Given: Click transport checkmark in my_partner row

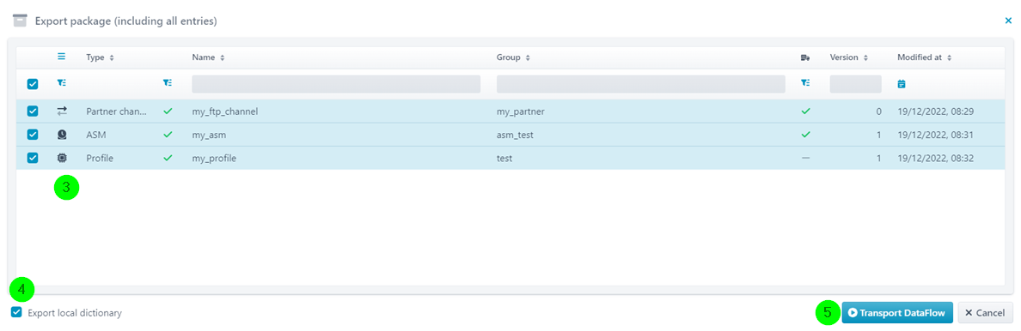Looking at the screenshot, I should [x=805, y=111].
